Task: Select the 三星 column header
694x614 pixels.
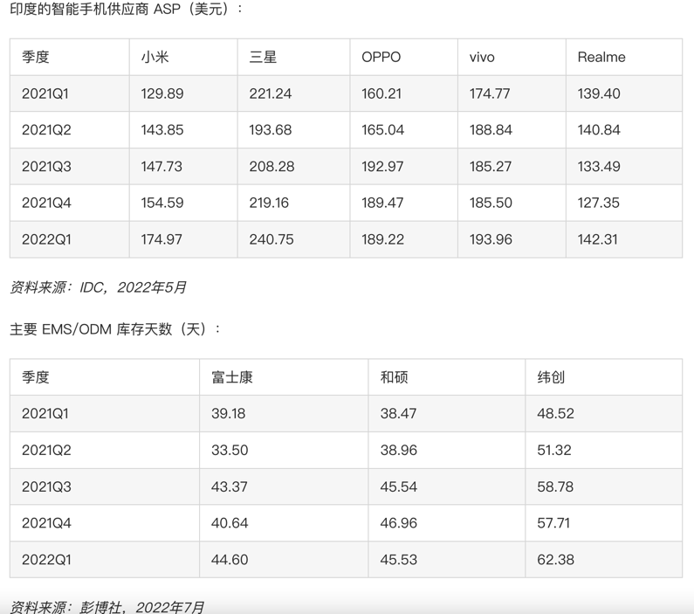Action: click(x=263, y=57)
